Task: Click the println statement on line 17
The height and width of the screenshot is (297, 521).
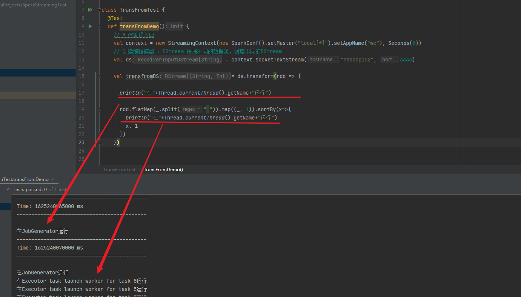Action: 195,93
